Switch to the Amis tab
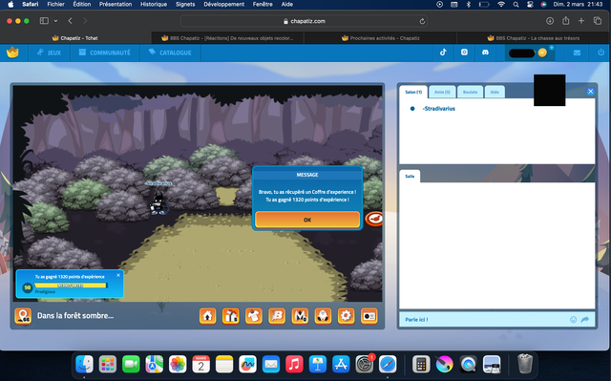This screenshot has height=381, width=611. pos(442,92)
